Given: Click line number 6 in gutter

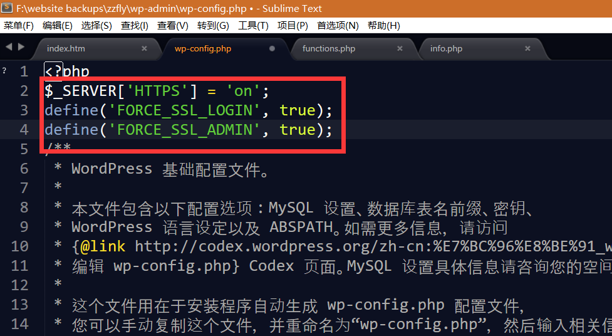Looking at the screenshot, I should (24, 169).
